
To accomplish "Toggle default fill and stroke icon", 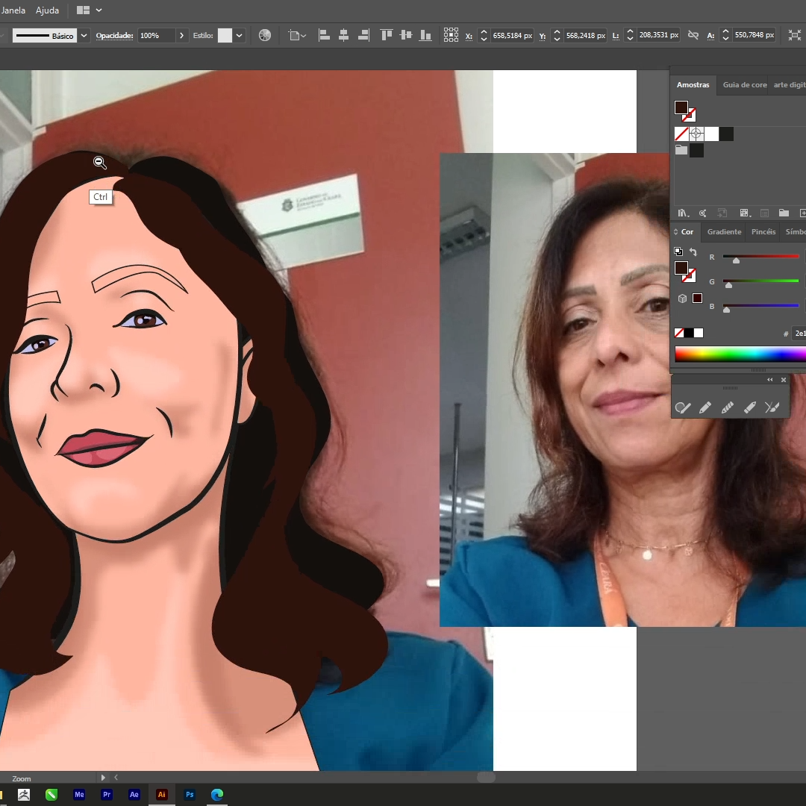I will coord(678,252).
